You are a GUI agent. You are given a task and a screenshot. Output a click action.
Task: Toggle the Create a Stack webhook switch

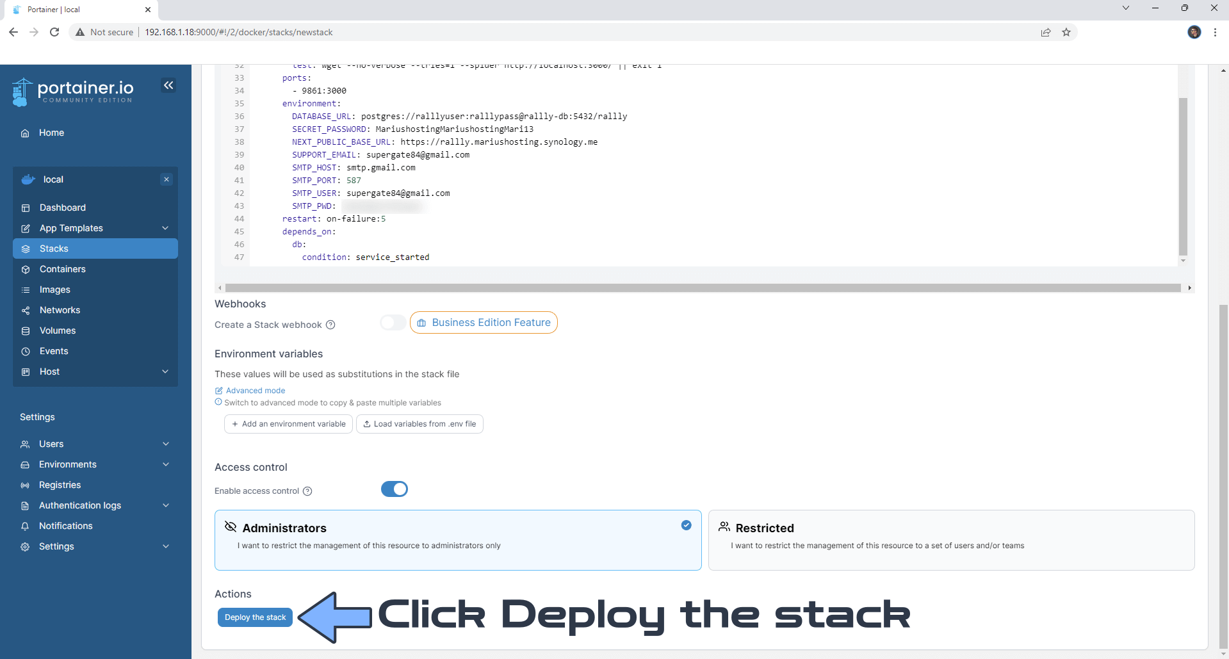393,323
